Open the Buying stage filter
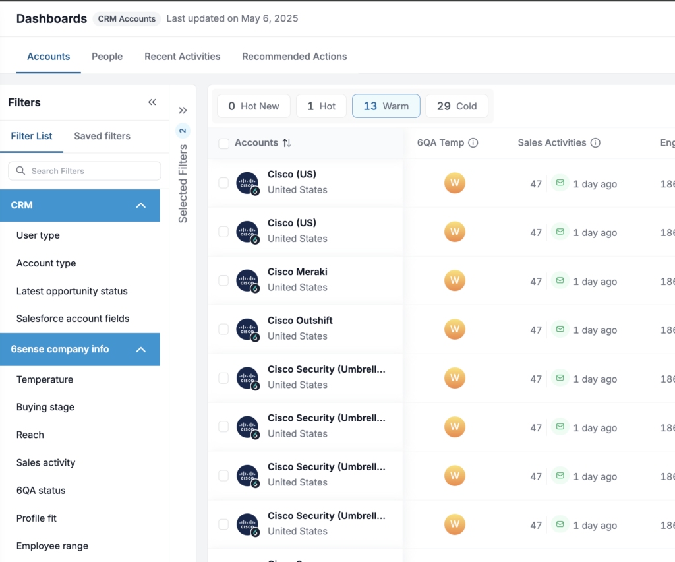The image size is (675, 562). coord(45,407)
